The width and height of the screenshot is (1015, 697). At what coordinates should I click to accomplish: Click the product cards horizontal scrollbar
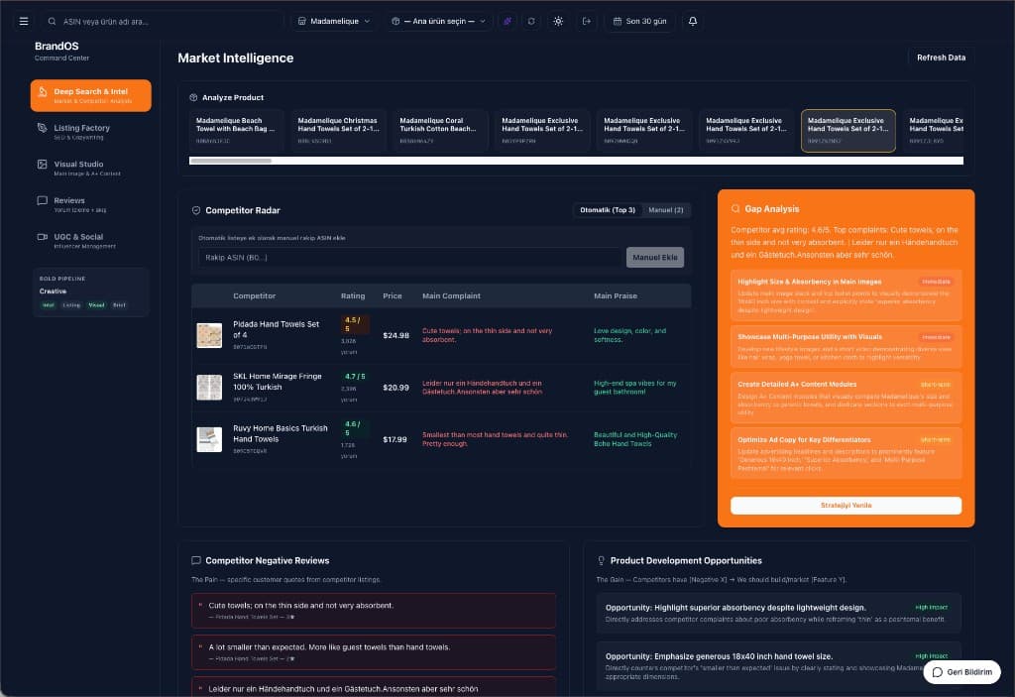pyautogui.click(x=230, y=161)
